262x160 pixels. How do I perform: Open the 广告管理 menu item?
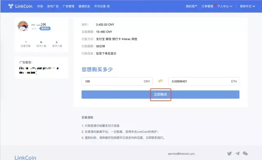click(68, 7)
